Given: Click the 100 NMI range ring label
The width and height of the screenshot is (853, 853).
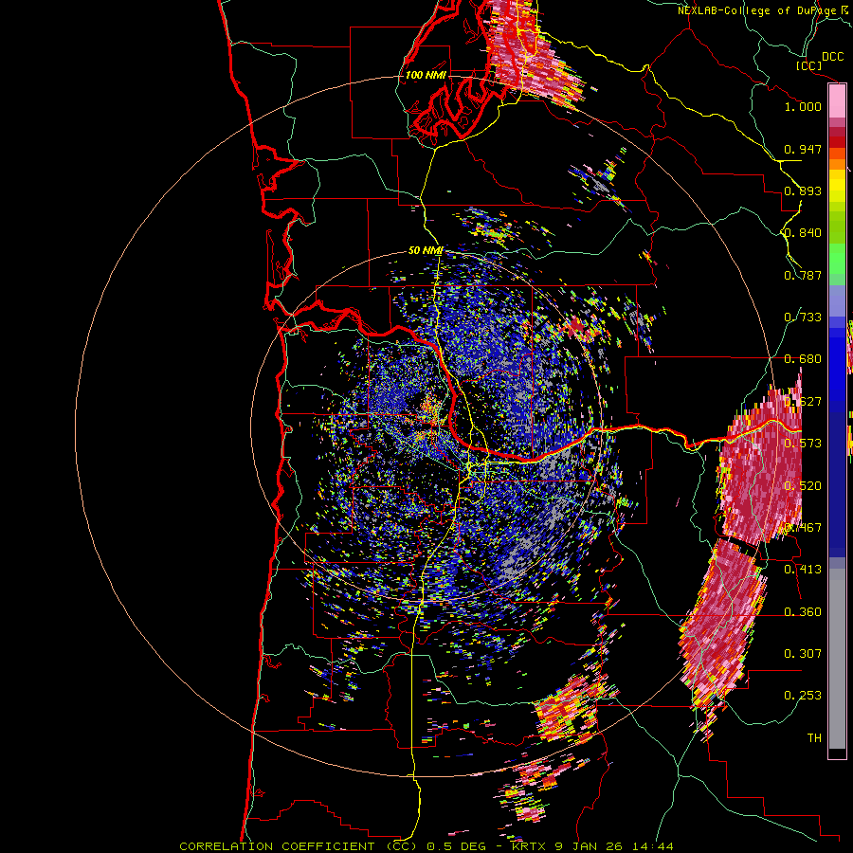Looking at the screenshot, I should [x=426, y=75].
